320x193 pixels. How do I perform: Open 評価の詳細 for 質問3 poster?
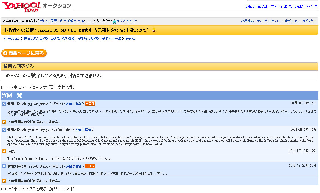click(74, 166)
